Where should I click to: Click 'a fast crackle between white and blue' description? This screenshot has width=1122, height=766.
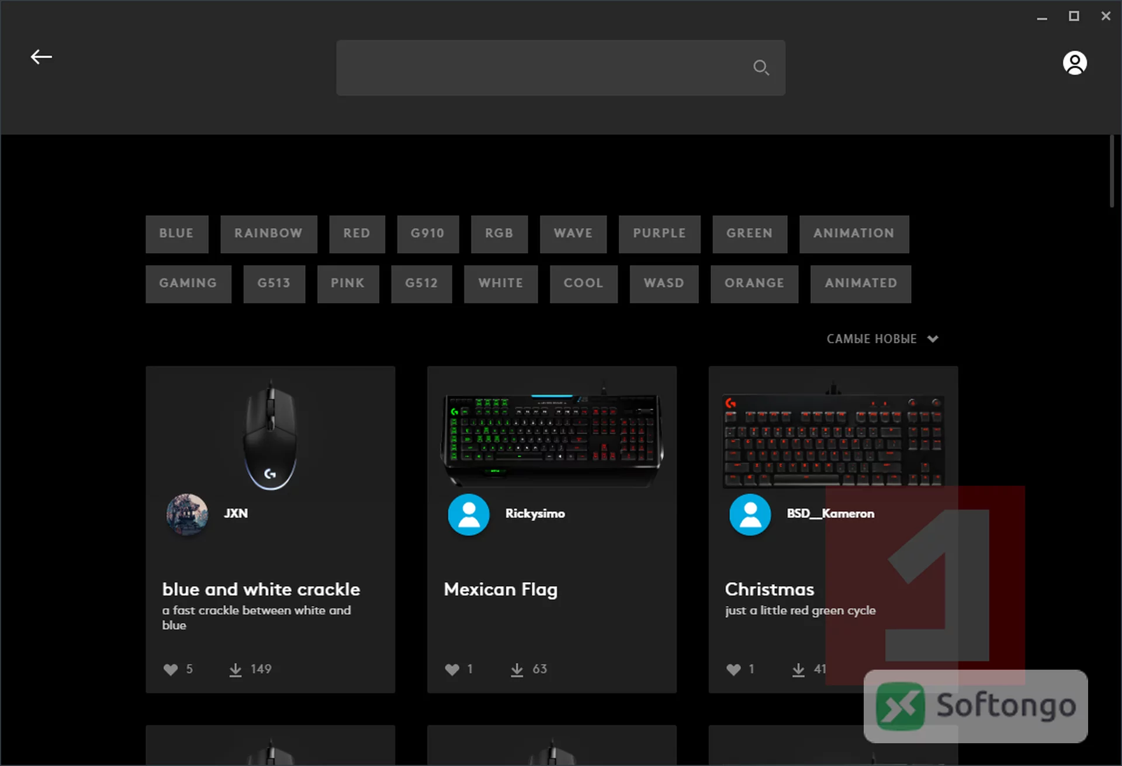point(257,618)
